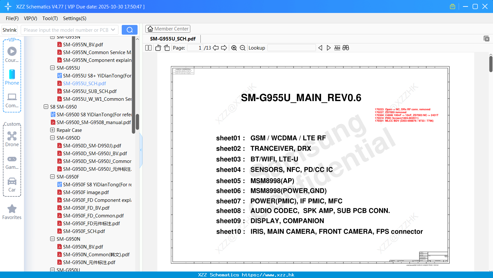Open model number dropdown arrow
The width and height of the screenshot is (493, 278).
click(x=113, y=30)
